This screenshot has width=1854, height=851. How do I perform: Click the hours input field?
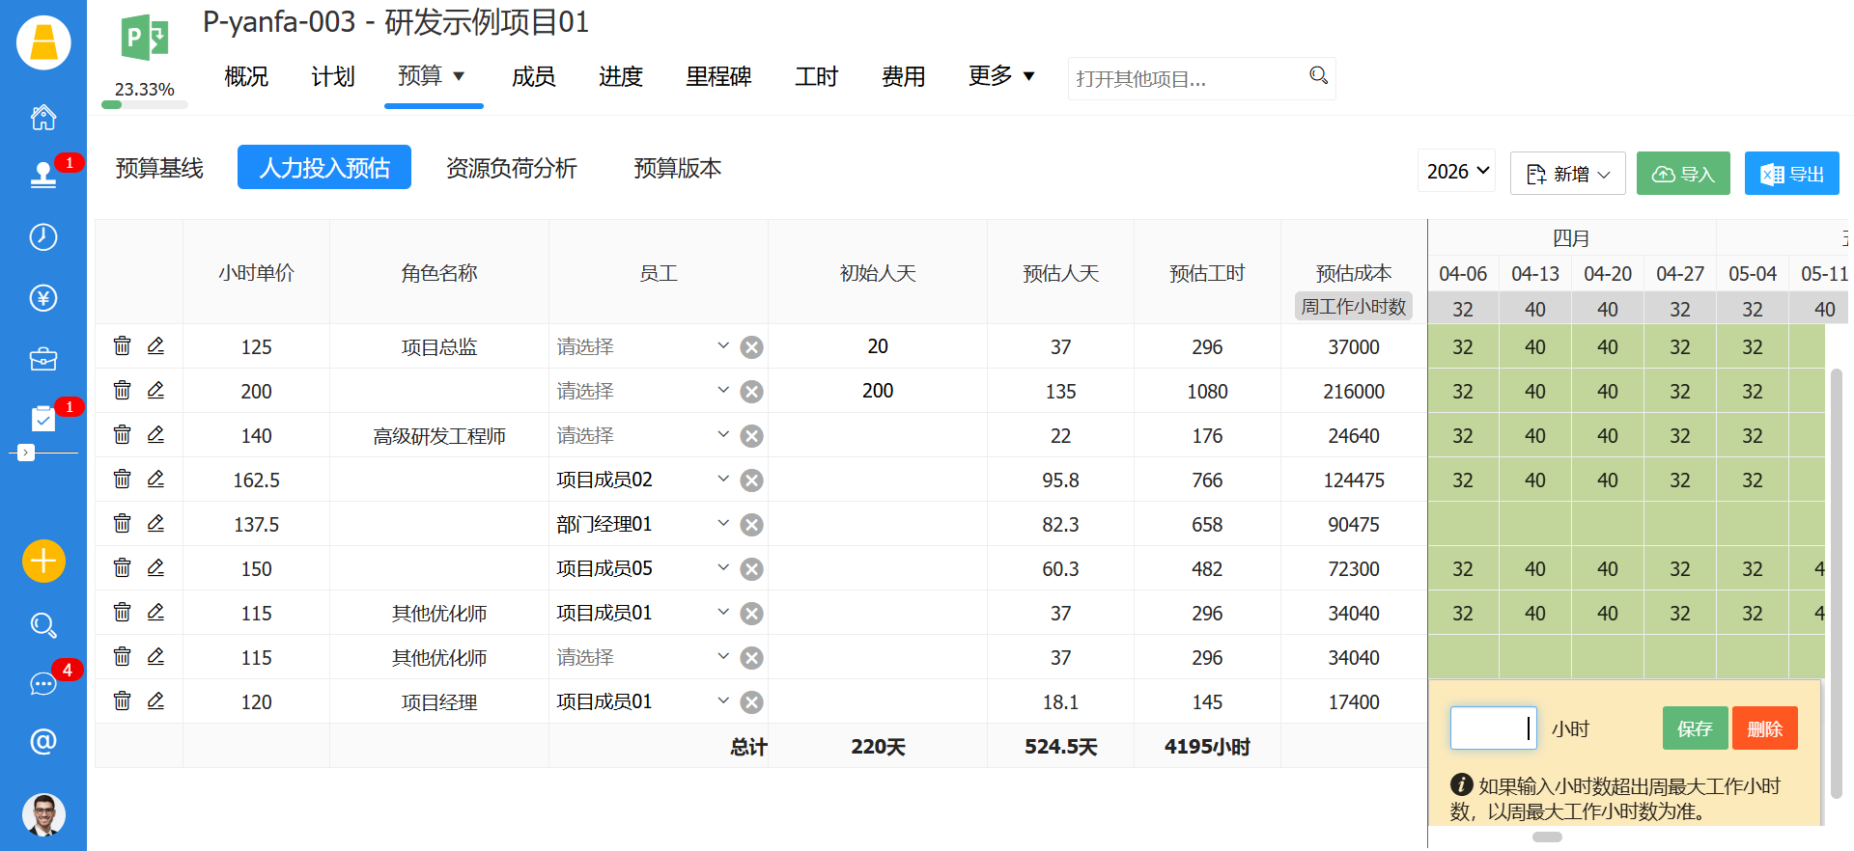click(x=1492, y=728)
